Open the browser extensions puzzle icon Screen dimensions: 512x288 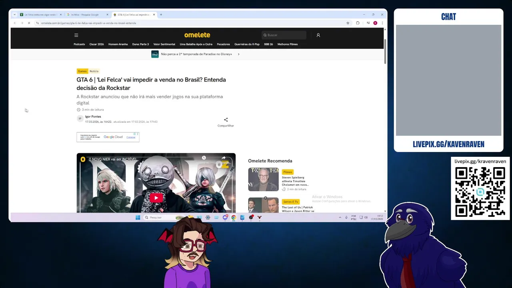(358, 23)
